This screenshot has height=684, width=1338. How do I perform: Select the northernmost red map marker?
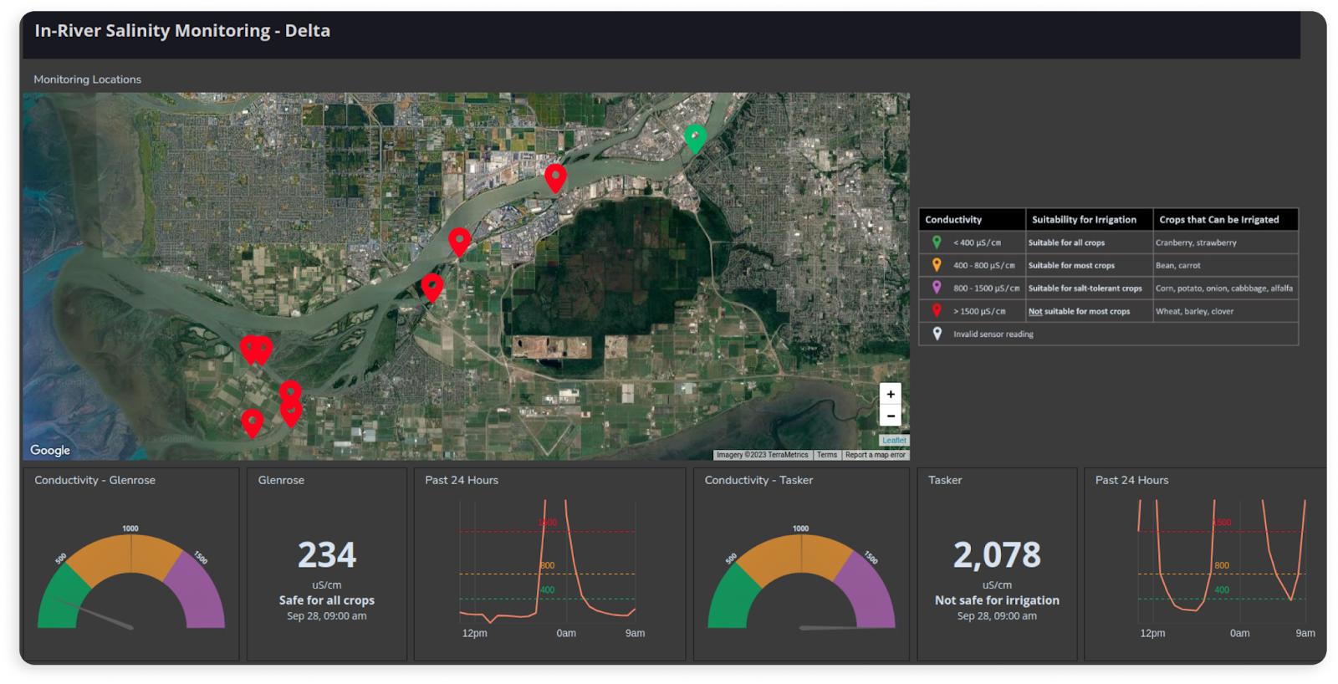[555, 176]
